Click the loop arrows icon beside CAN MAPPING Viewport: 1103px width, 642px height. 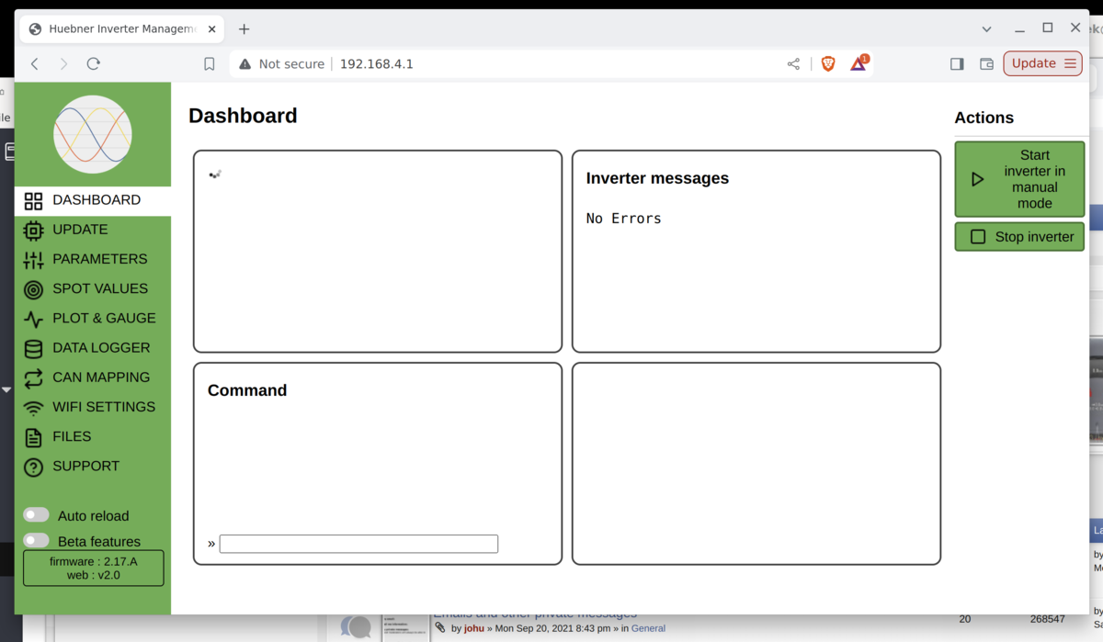pyautogui.click(x=33, y=377)
